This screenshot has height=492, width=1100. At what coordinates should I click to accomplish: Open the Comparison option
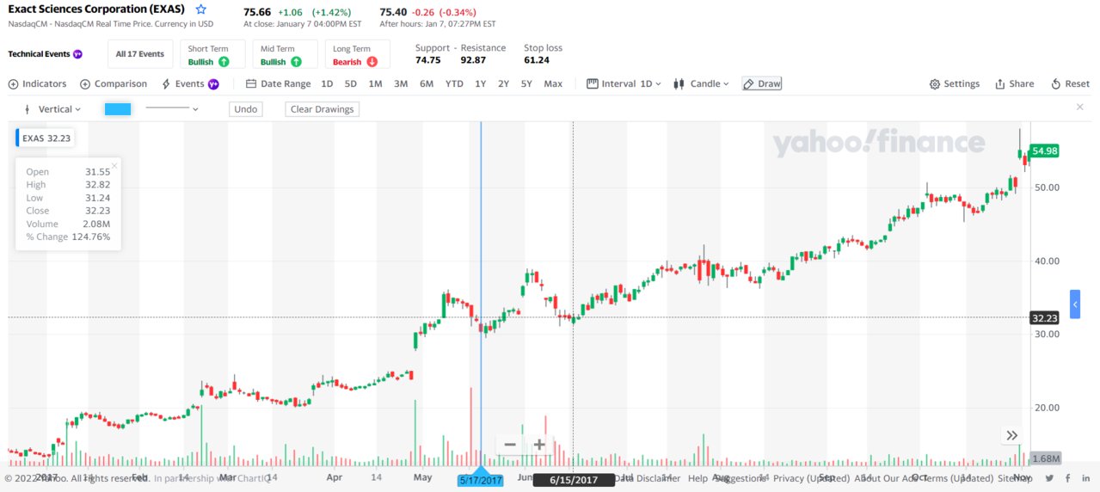(114, 83)
